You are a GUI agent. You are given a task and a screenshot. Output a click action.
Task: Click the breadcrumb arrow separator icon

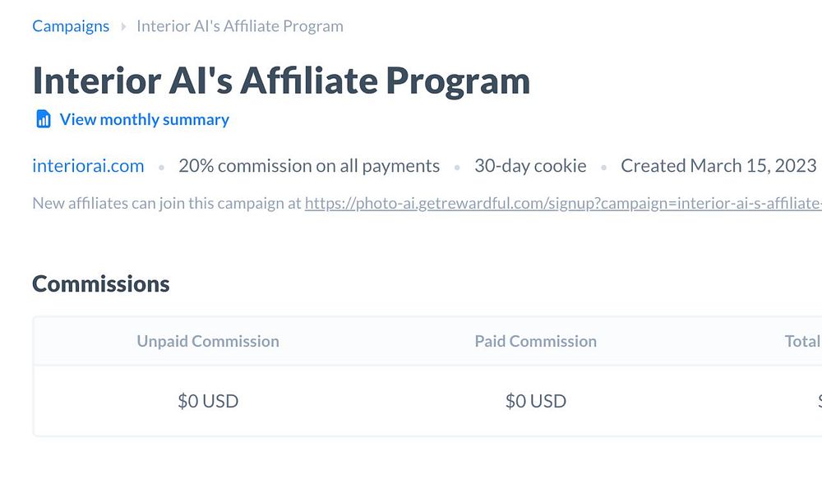point(123,26)
